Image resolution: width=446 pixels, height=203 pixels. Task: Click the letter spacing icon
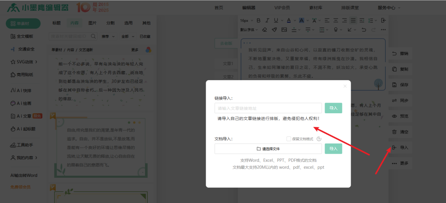pos(314,21)
